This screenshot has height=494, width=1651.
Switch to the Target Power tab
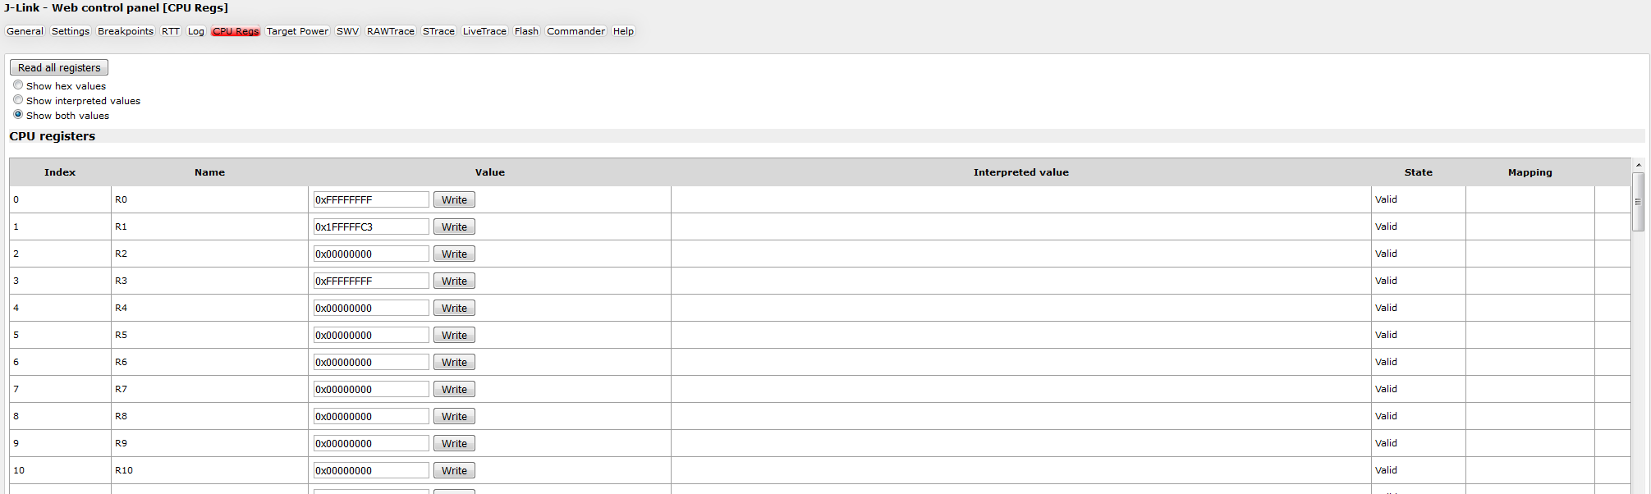point(297,31)
